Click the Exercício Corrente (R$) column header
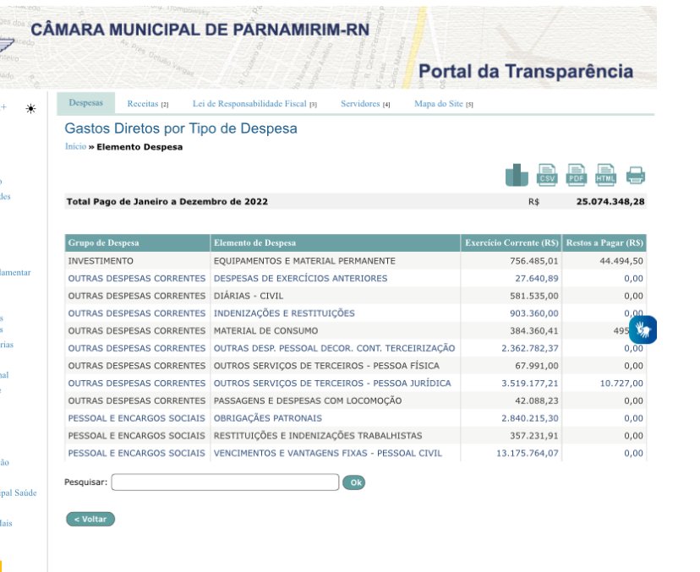Image resolution: width=700 pixels, height=572 pixels. point(511,242)
